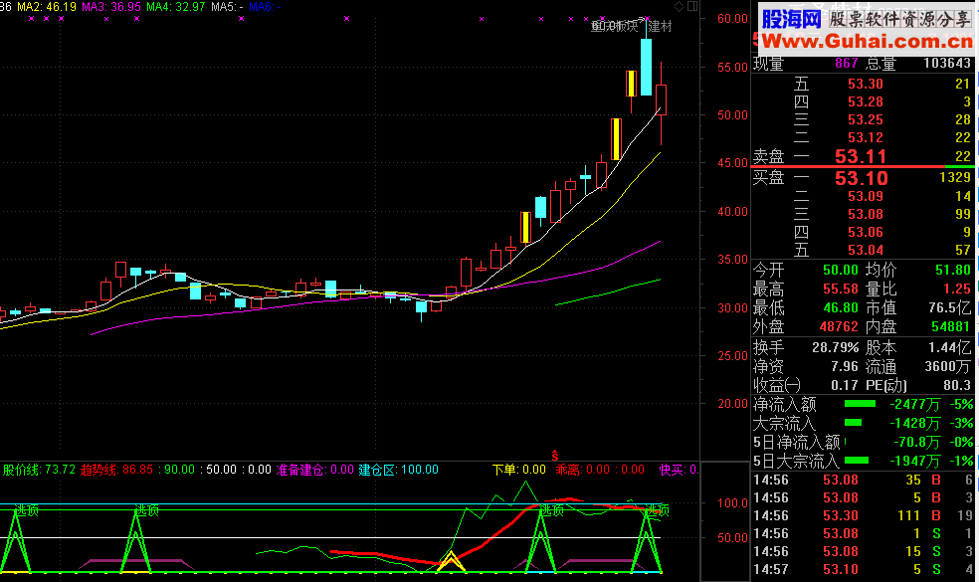Click the last red candlestick on the chart
The image size is (979, 582).
coord(661,99)
